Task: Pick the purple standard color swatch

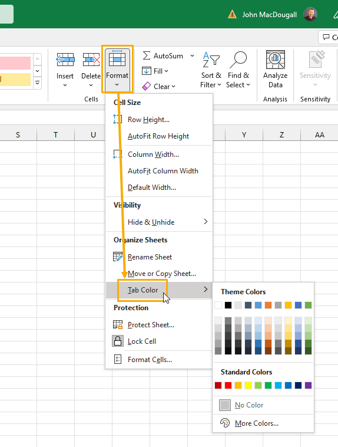Action: point(308,386)
